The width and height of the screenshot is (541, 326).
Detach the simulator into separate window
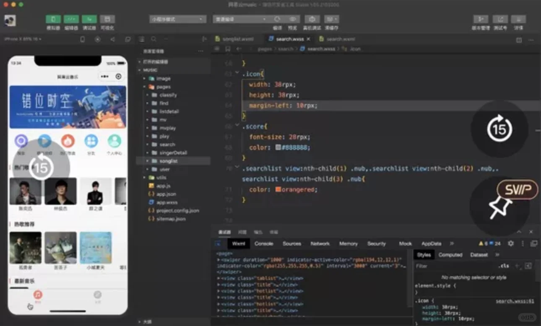point(127,39)
